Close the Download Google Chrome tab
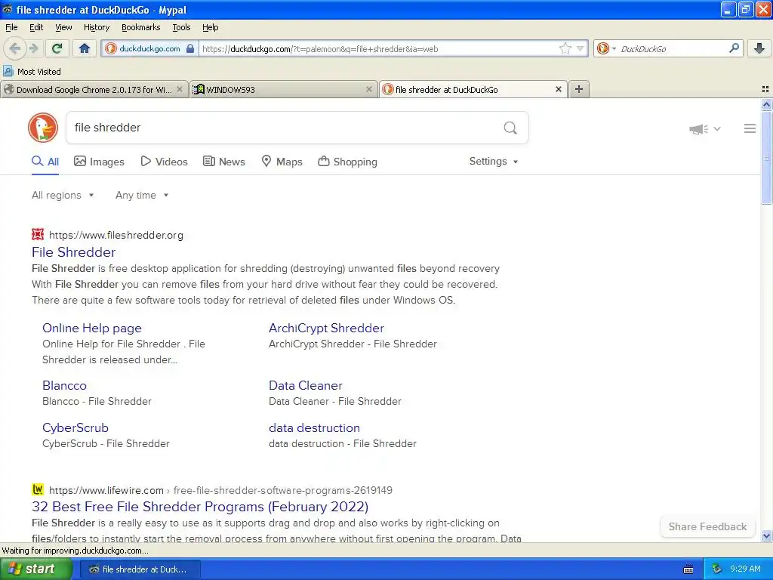The height and width of the screenshot is (580, 773). [180, 89]
